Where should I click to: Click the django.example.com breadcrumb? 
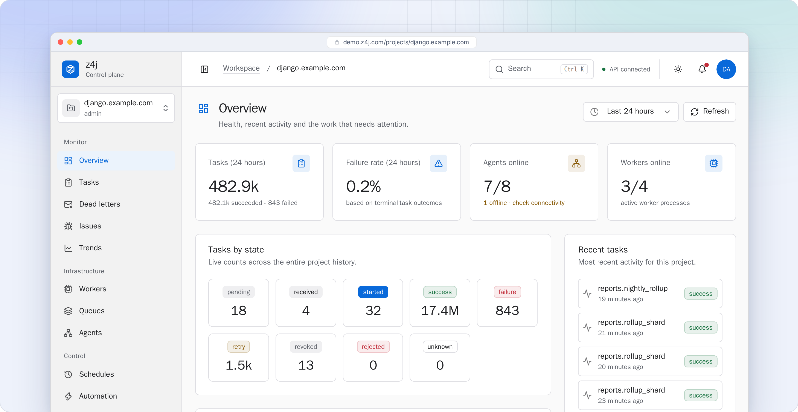coord(311,68)
